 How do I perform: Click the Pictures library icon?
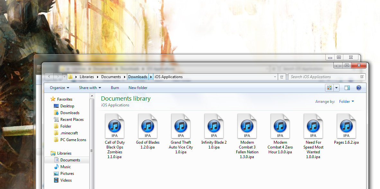[56, 174]
